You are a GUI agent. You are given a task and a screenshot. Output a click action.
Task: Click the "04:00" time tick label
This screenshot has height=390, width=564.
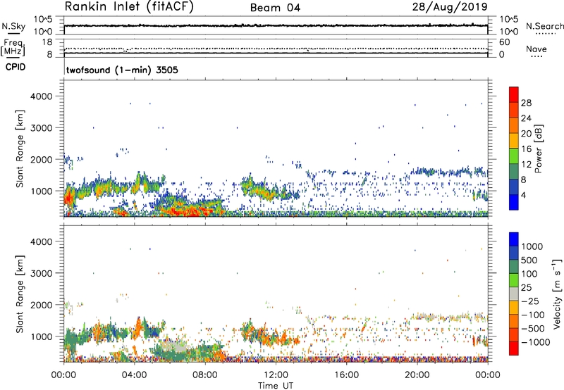[135, 375]
